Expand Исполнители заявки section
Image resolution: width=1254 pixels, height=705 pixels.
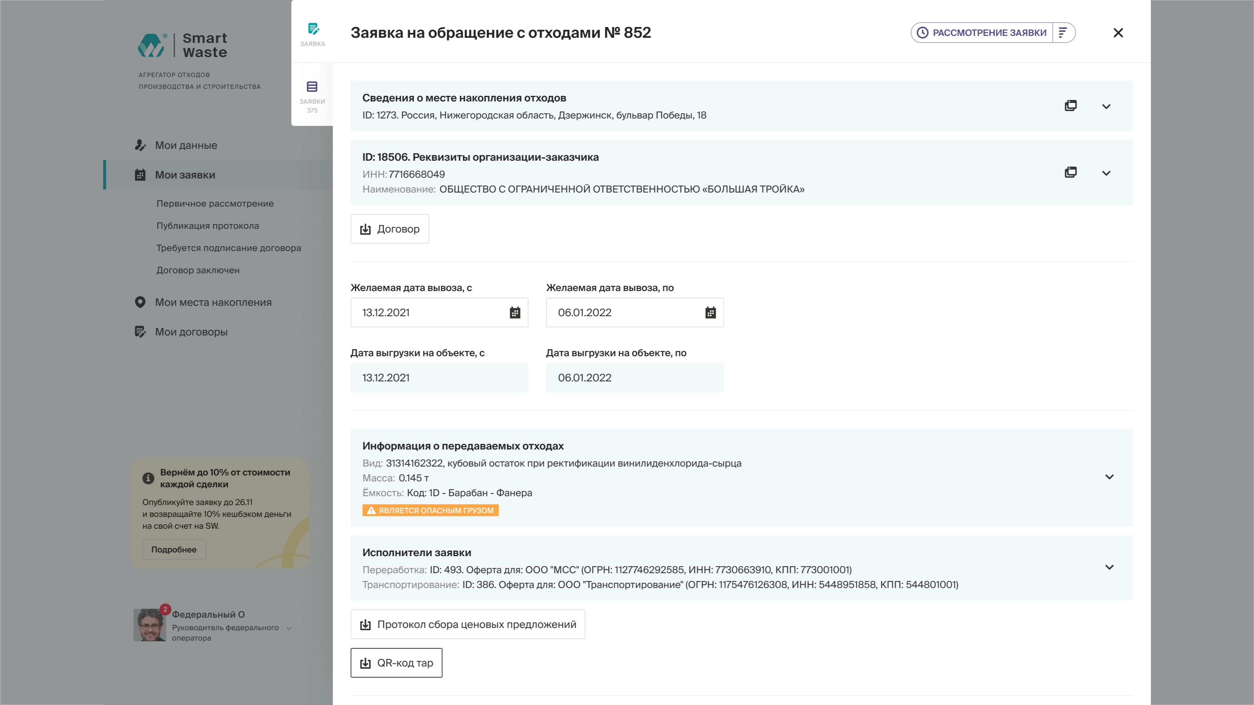(x=1110, y=567)
